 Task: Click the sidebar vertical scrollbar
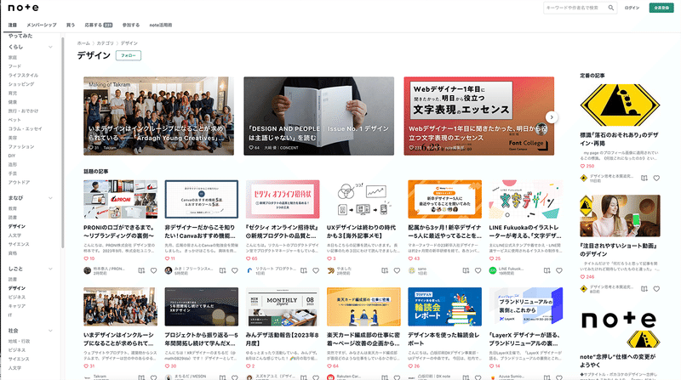point(62,143)
